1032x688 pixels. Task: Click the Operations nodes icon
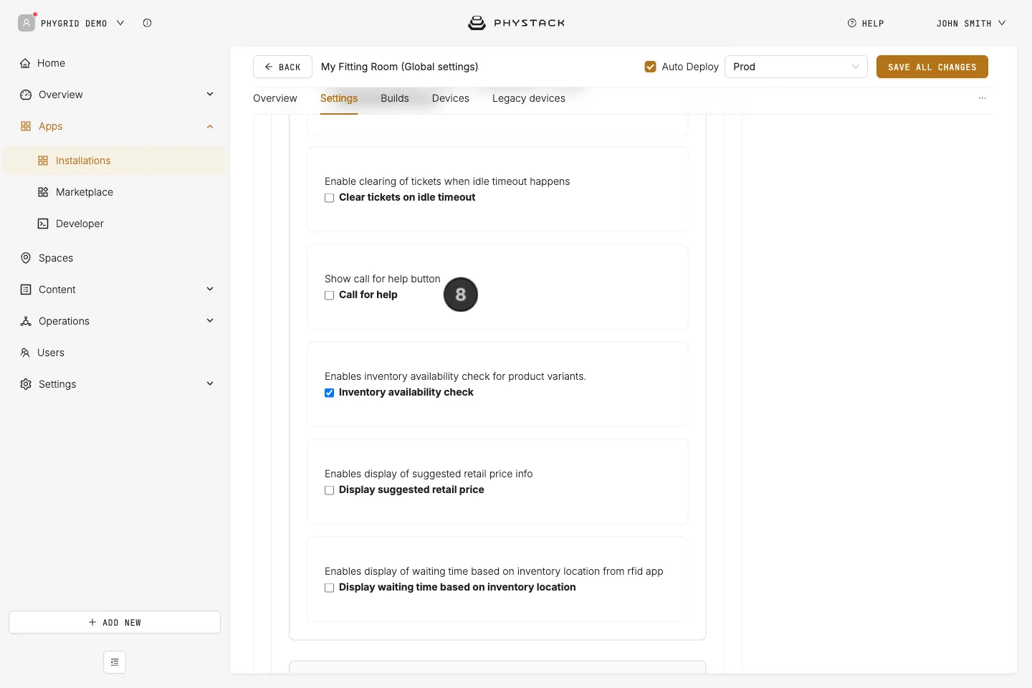coord(26,321)
